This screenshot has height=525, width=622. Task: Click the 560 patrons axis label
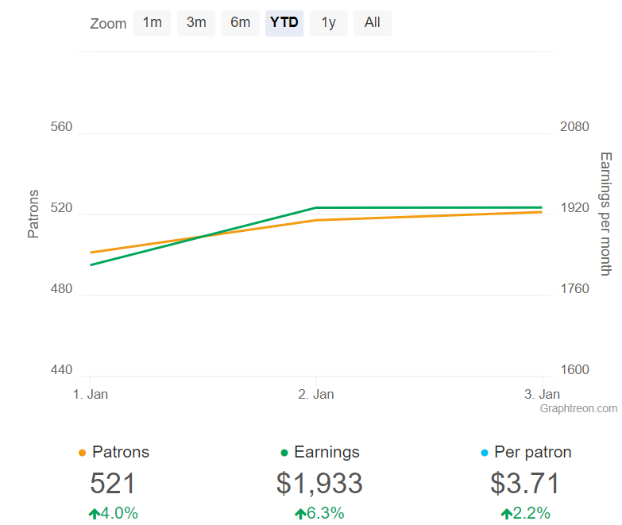click(x=61, y=127)
